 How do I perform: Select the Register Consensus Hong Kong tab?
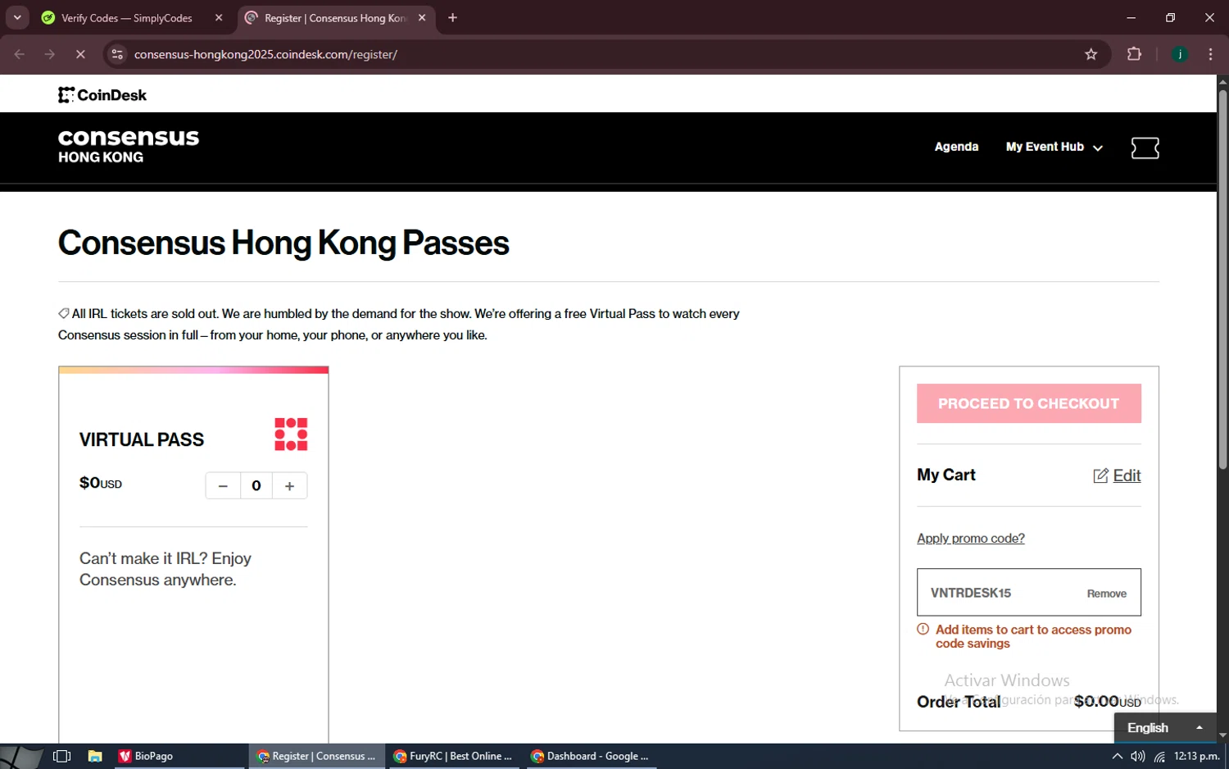[x=336, y=18]
